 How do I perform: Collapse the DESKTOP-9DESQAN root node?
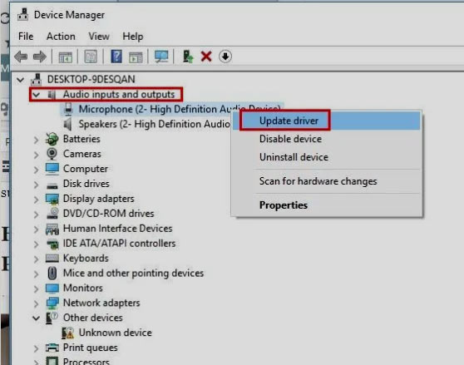pos(21,80)
